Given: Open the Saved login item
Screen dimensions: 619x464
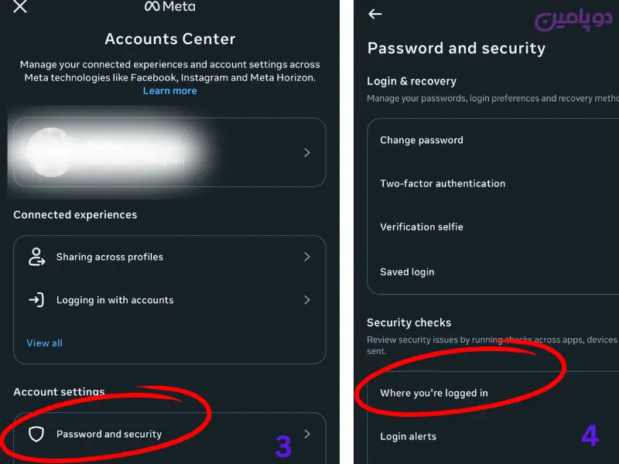Looking at the screenshot, I should pos(407,271).
